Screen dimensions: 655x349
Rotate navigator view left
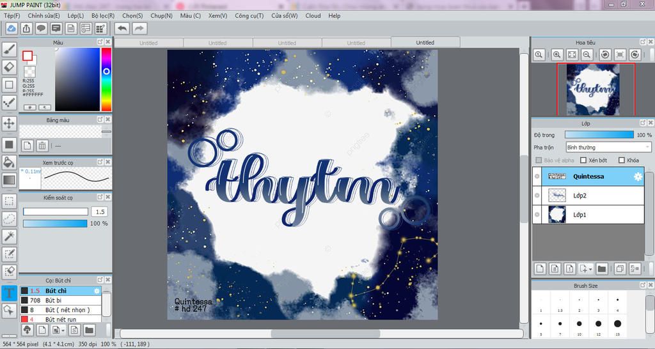click(605, 55)
